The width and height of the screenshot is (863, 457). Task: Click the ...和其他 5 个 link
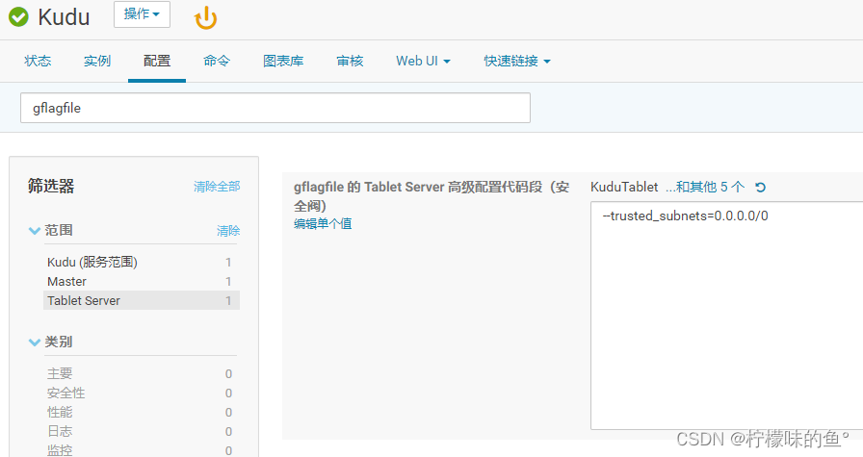click(x=705, y=187)
